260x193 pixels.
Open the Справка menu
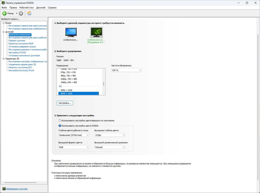coord(52,8)
